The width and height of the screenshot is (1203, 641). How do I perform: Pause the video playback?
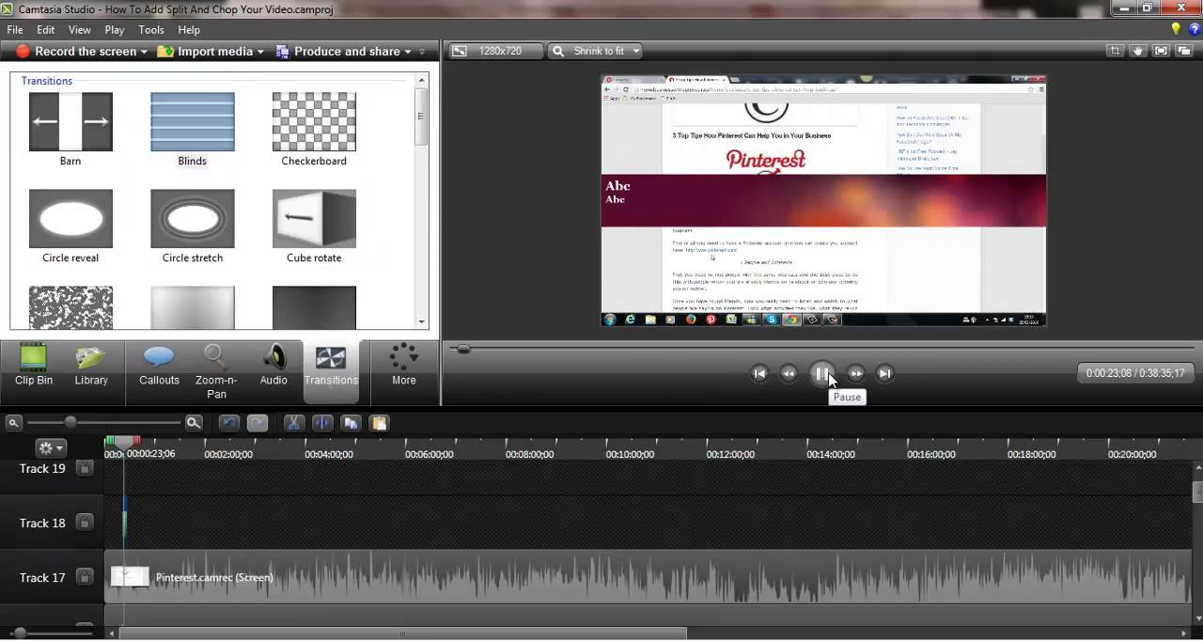pyautogui.click(x=822, y=374)
